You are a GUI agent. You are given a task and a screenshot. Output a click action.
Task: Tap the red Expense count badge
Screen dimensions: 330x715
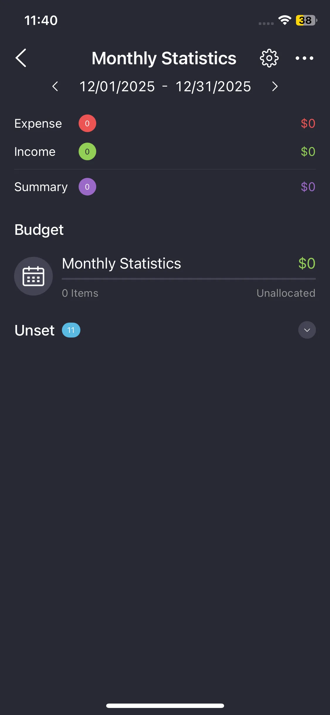click(x=87, y=123)
